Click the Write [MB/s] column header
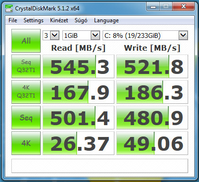The width and height of the screenshot is (199, 182). coord(152,48)
